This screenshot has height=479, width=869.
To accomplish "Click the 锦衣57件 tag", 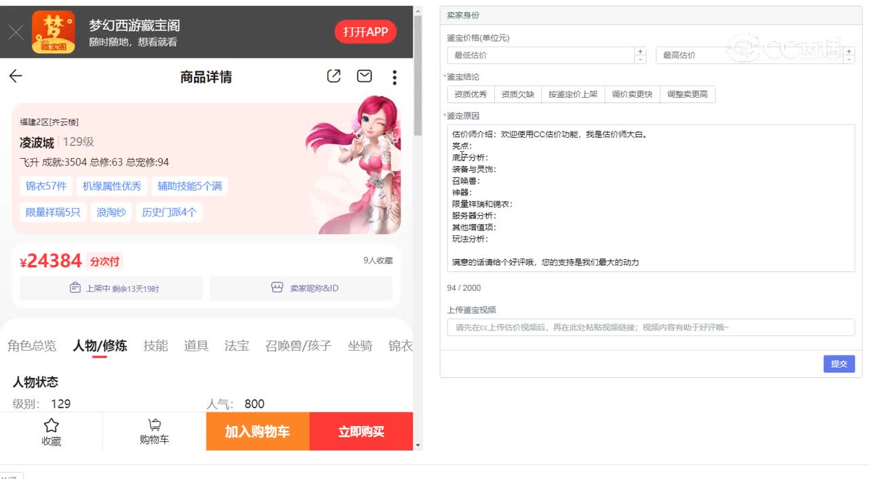I will [46, 186].
